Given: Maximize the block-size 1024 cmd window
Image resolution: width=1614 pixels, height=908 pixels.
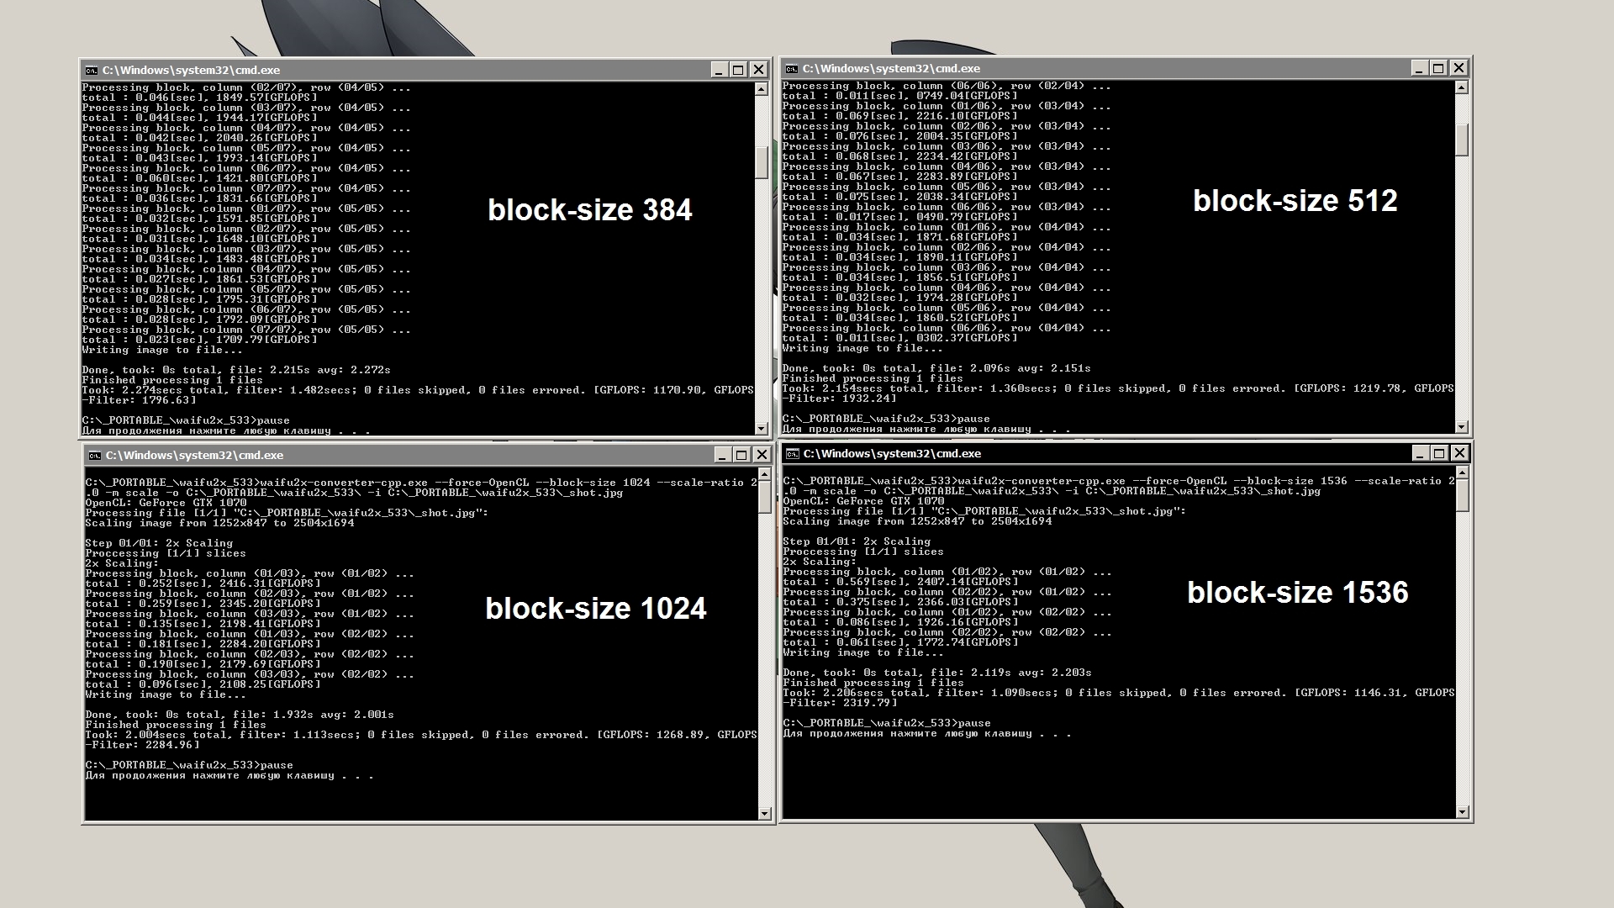Looking at the screenshot, I should 741,455.
